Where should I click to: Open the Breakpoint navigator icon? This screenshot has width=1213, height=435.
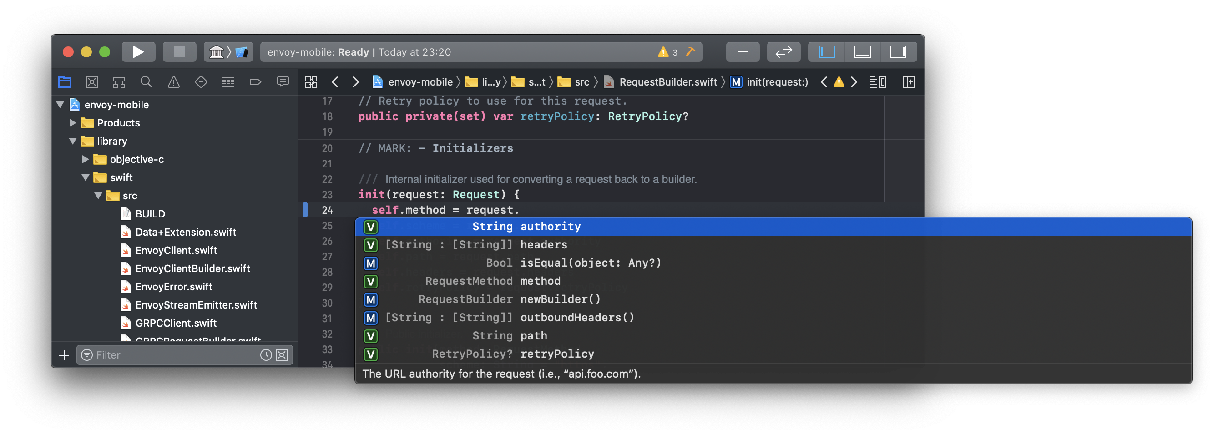[255, 82]
